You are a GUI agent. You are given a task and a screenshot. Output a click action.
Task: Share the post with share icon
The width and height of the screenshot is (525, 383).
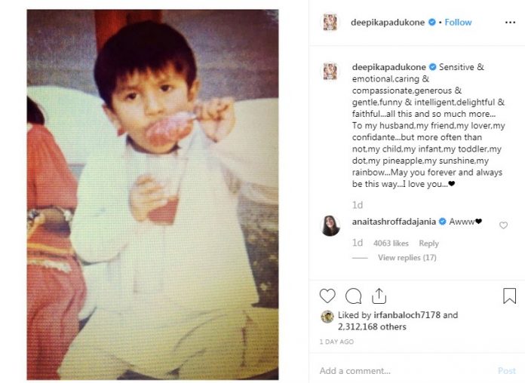pyautogui.click(x=379, y=296)
